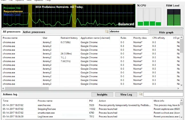The image size is (185, 120).
Task: Click the View Log button
Action: click(126, 94)
